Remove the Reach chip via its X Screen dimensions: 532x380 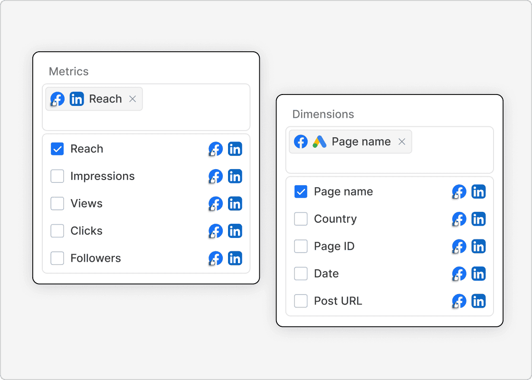(x=132, y=99)
